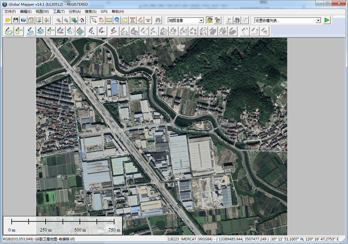The height and width of the screenshot is (244, 348).
Task: Click the create area feature pencil icon
Action: (9, 31)
